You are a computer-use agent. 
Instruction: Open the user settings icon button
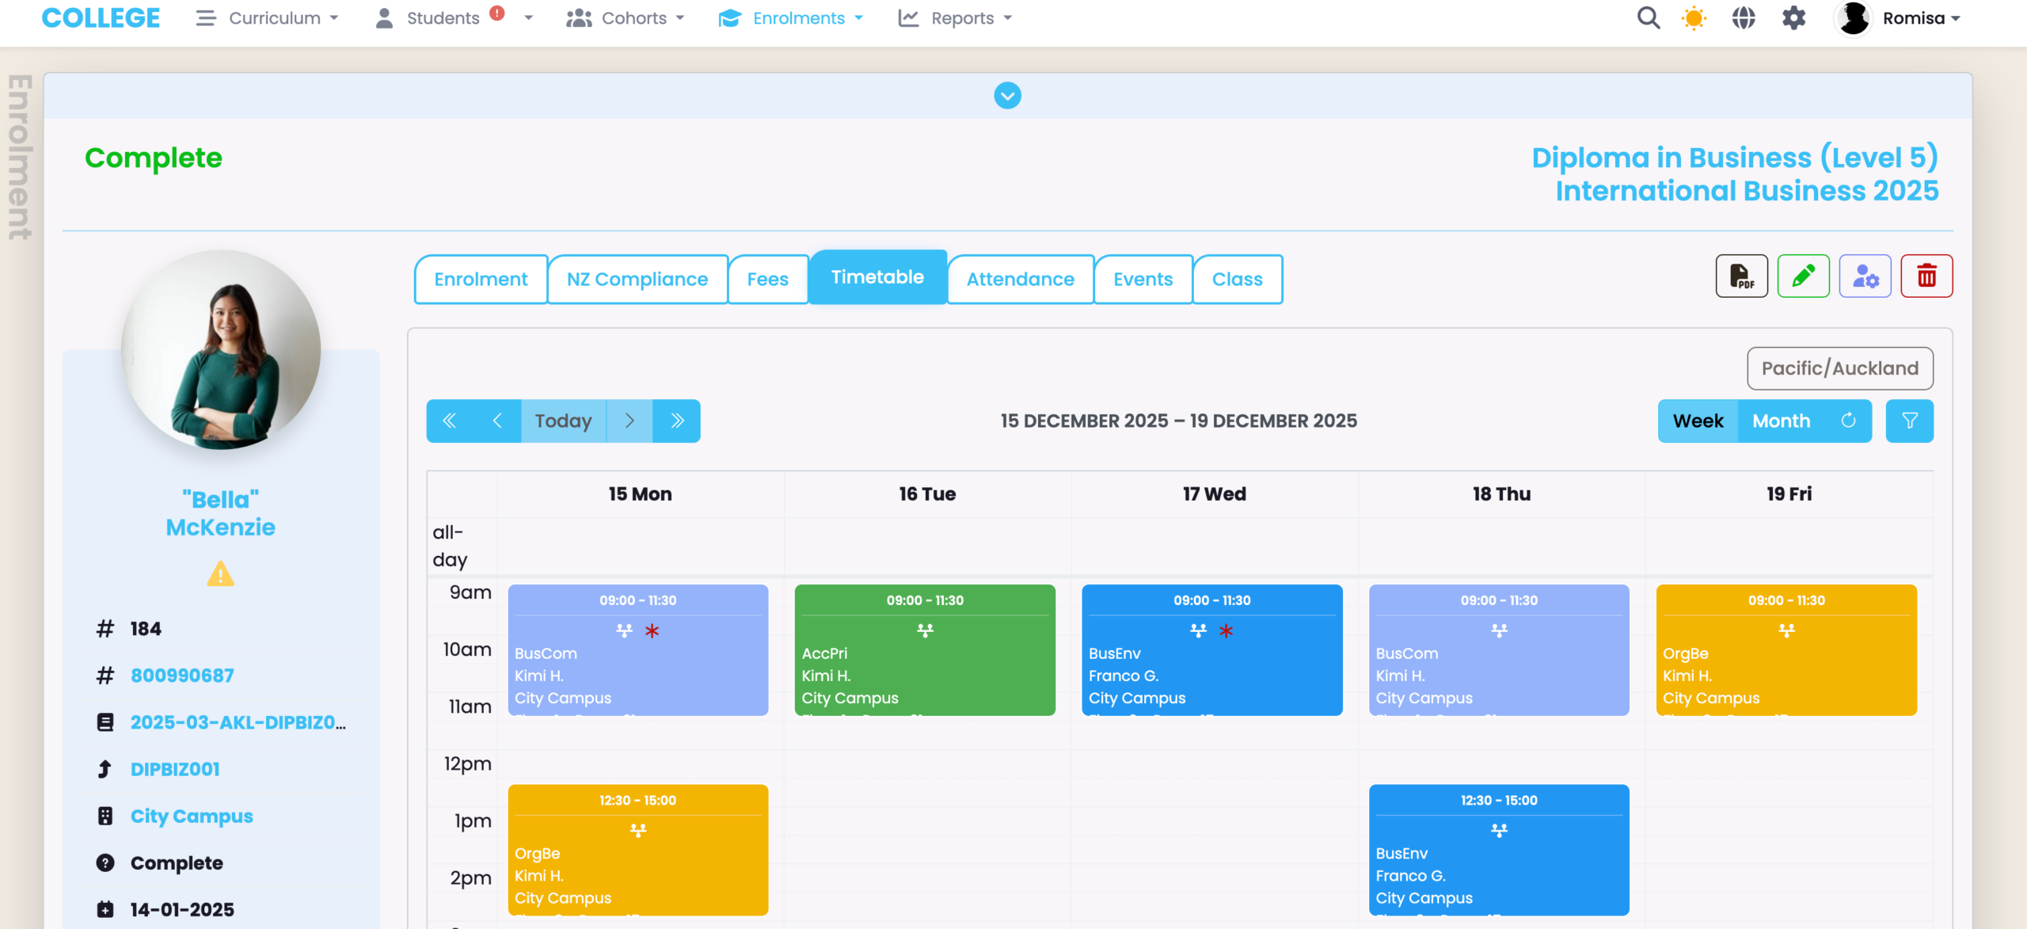pos(1865,276)
